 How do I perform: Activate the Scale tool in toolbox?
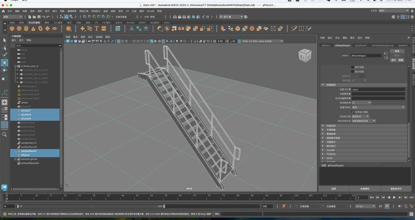pos(5,78)
